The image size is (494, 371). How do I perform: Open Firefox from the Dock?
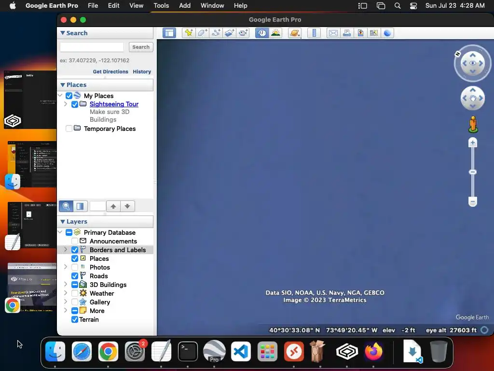pyautogui.click(x=374, y=352)
